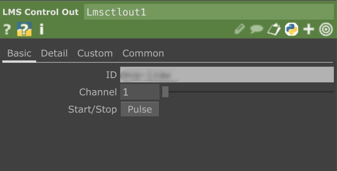Click the operator name field Lmsctlout1
This screenshot has width=337, height=171.
click(209, 12)
